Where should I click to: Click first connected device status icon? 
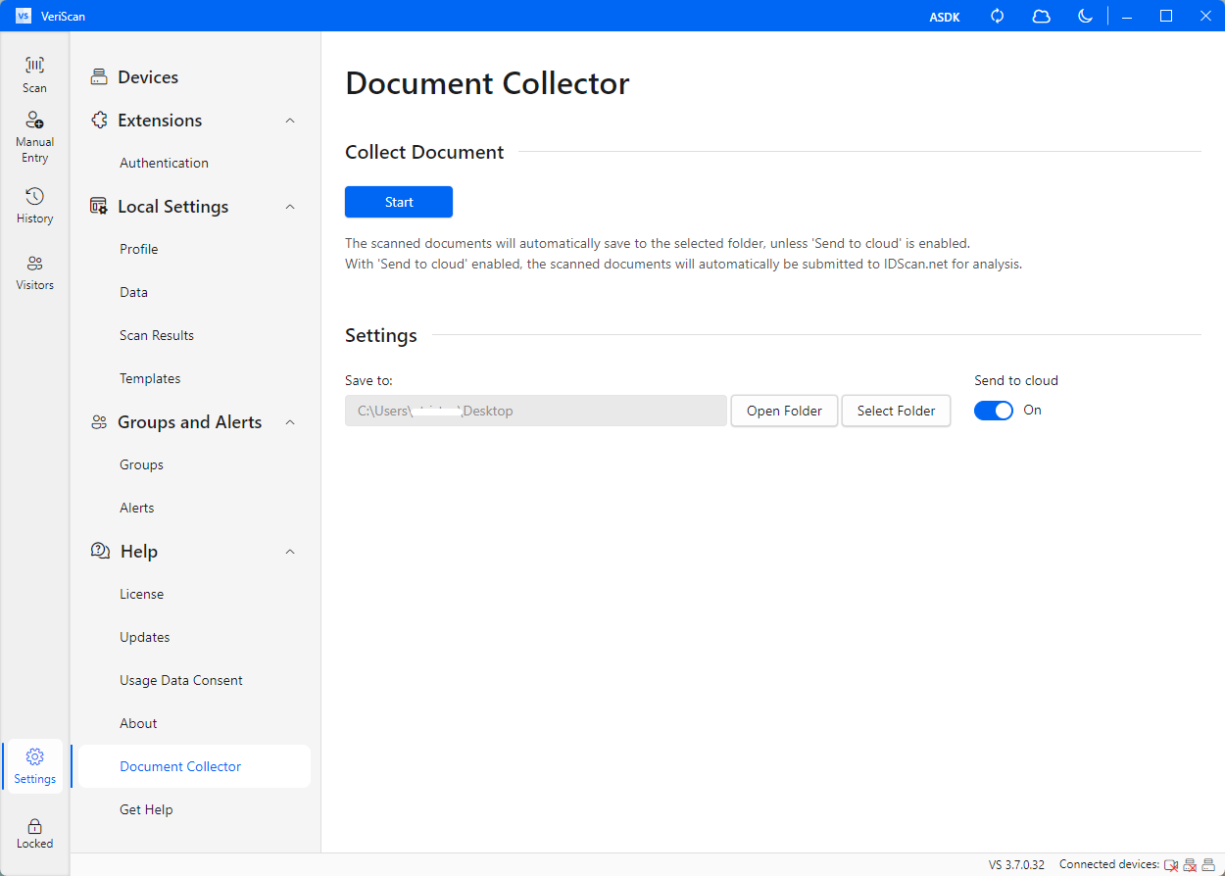click(x=1170, y=865)
